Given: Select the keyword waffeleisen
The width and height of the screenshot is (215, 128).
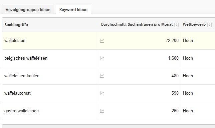Looking at the screenshot, I should click(x=15, y=41).
